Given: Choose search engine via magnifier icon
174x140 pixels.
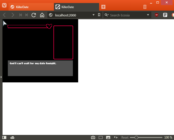Looking at the screenshot, I should pyautogui.click(x=106, y=15).
